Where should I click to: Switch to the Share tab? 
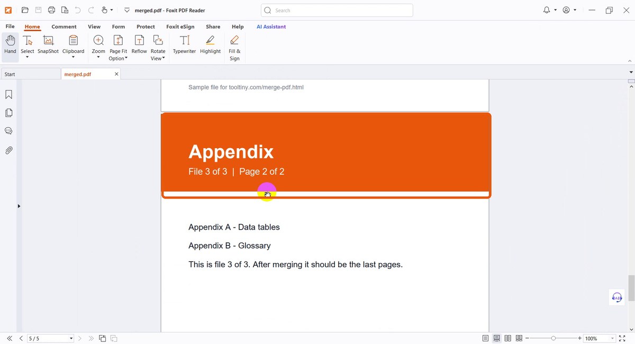click(213, 26)
